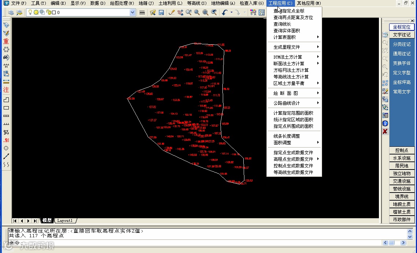Click the red .91 elevation point icon
This screenshot has width=417, height=253.
(x=6, y=140)
